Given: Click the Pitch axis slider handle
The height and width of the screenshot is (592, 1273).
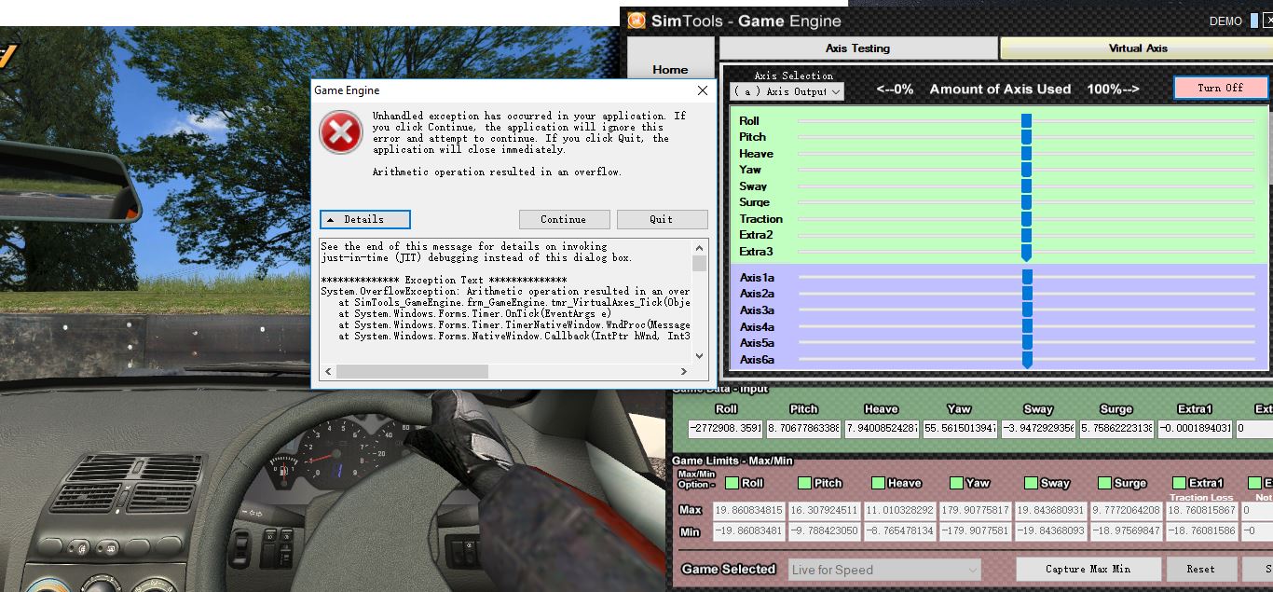Looking at the screenshot, I should pyautogui.click(x=1026, y=137).
